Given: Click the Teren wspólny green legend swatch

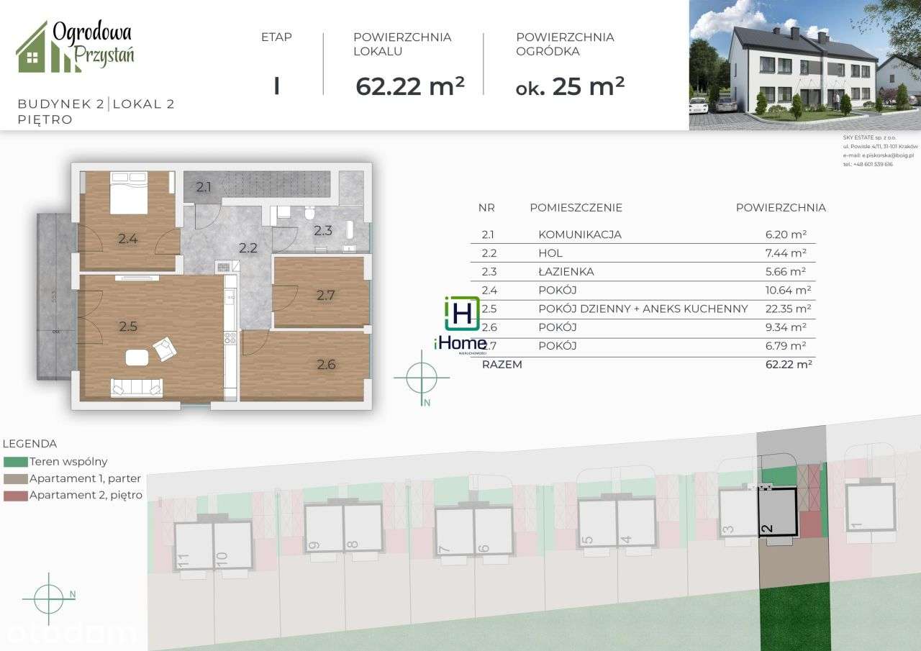Looking at the screenshot, I should coord(16,462).
